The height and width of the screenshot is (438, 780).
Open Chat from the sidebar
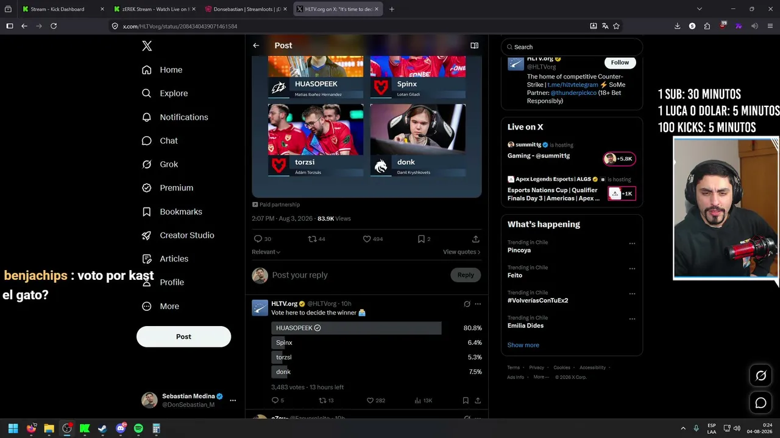pyautogui.click(x=160, y=141)
